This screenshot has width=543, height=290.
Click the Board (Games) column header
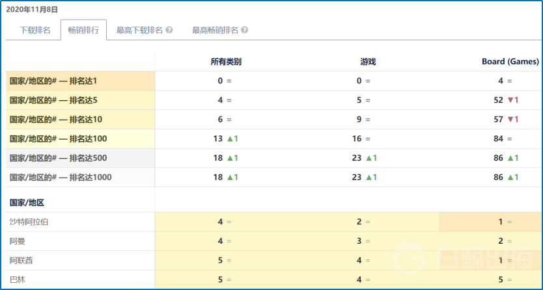click(x=510, y=62)
